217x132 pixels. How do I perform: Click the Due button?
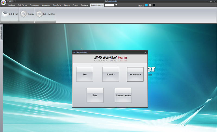[x=95, y=95]
